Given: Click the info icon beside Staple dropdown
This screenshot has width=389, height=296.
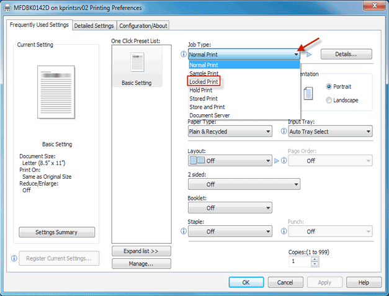Looking at the screenshot, I should (x=184, y=231).
